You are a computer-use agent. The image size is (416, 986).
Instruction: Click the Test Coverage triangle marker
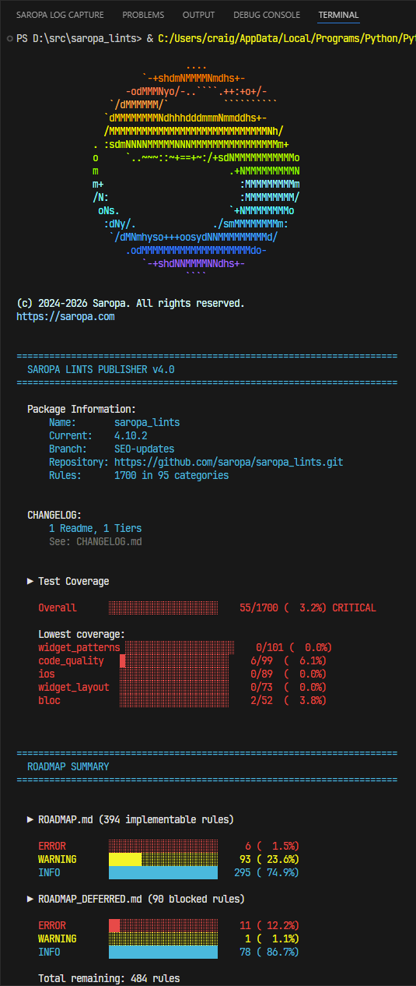pos(31,581)
